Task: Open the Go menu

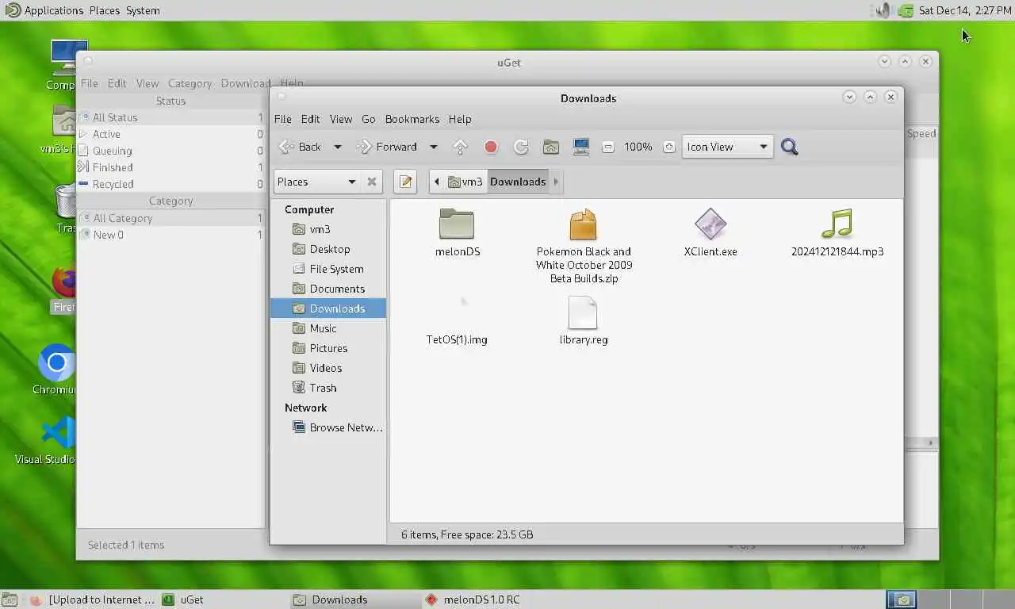Action: click(x=369, y=119)
